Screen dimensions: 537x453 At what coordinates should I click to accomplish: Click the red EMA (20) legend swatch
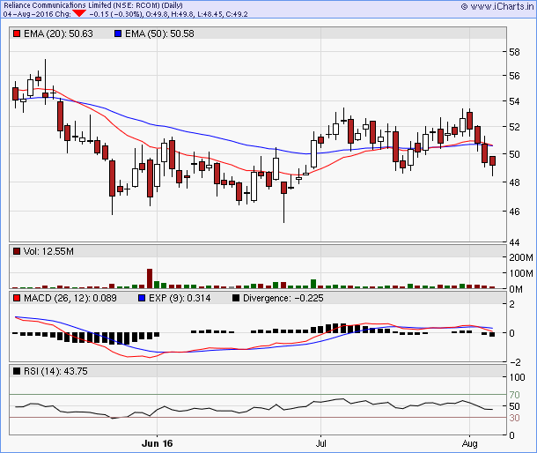point(17,34)
